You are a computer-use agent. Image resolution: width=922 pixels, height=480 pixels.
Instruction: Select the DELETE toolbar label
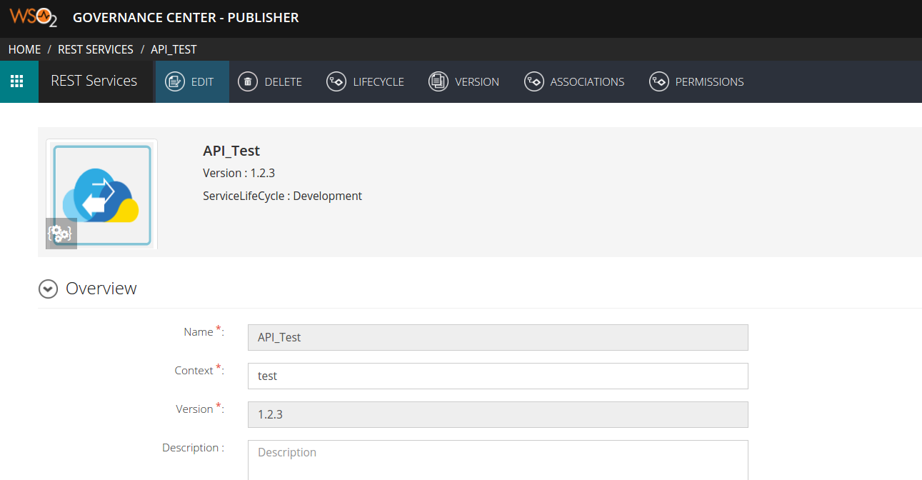click(x=284, y=82)
